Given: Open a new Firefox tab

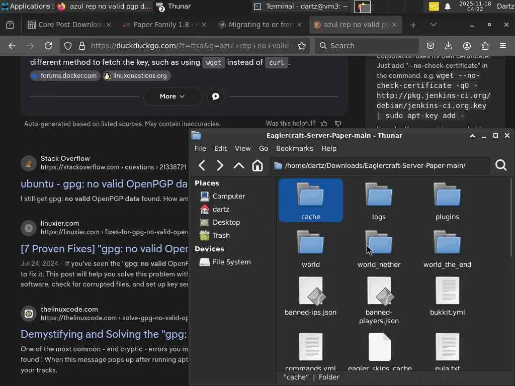Looking at the screenshot, I should coord(413,25).
